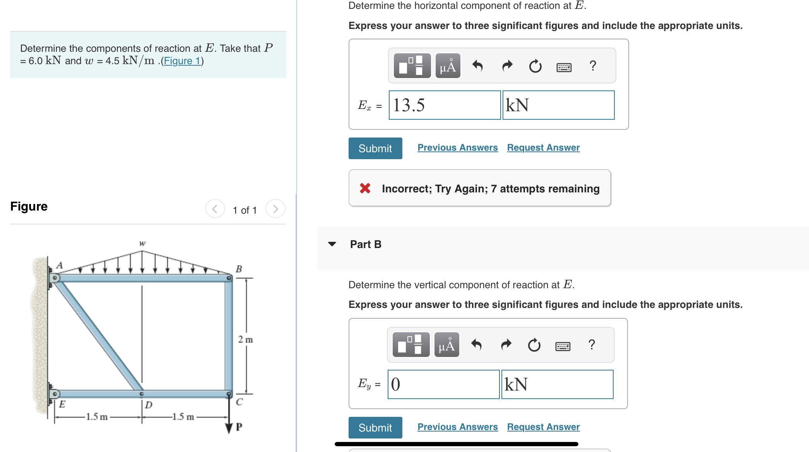Collapse the Part B section

point(332,244)
